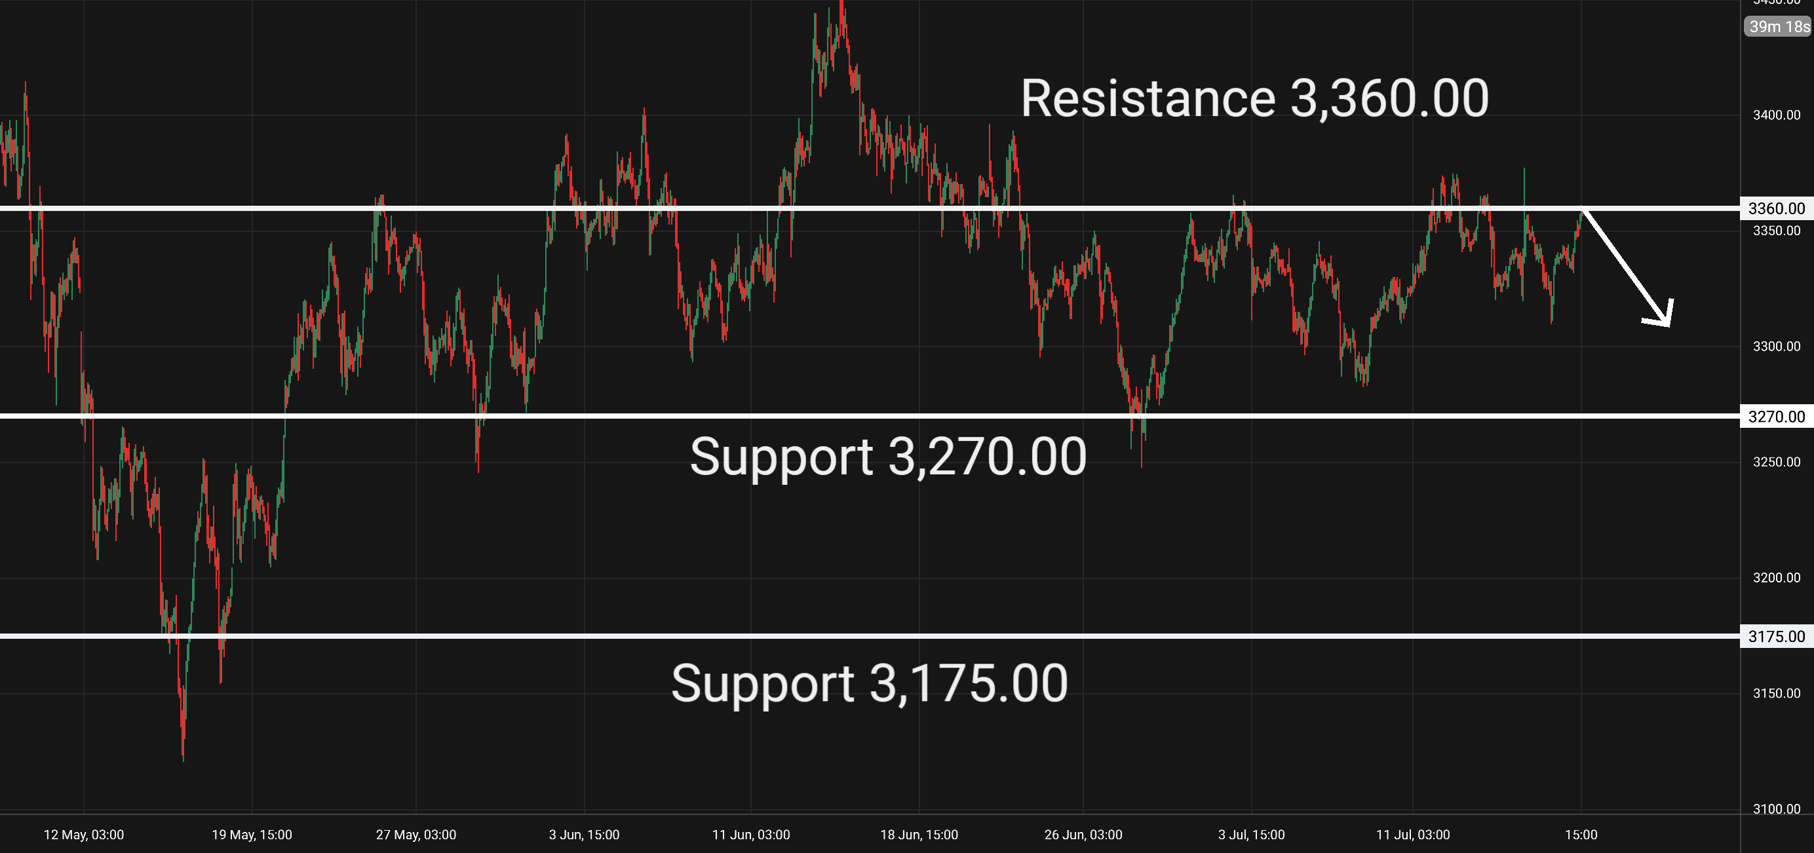Select the Support 3,175.00 text annotation

(x=869, y=683)
